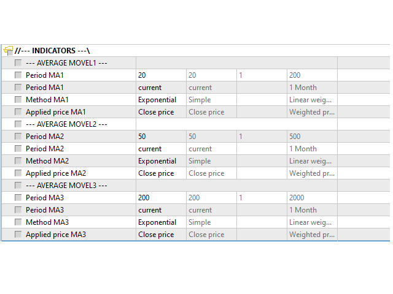The width and height of the screenshot is (393, 294).
Task: Open Method MA1 Exponential value dropdown
Action: (x=161, y=100)
